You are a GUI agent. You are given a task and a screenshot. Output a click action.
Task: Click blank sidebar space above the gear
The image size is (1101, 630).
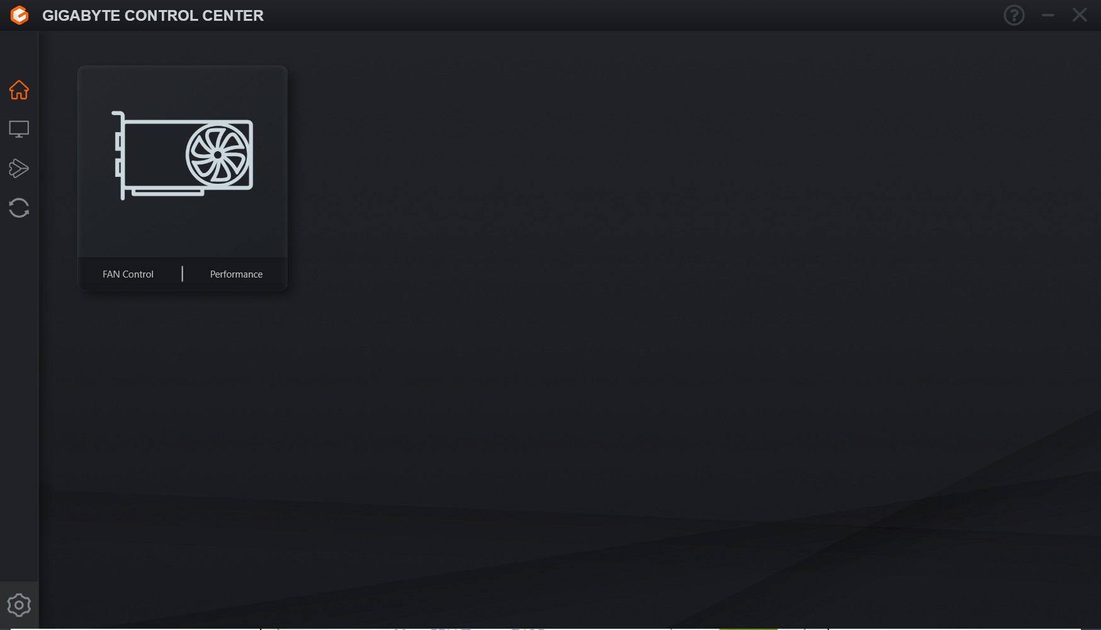(x=19, y=403)
